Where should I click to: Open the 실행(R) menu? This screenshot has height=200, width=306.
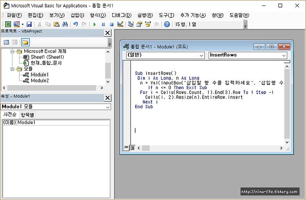(x=145, y=15)
